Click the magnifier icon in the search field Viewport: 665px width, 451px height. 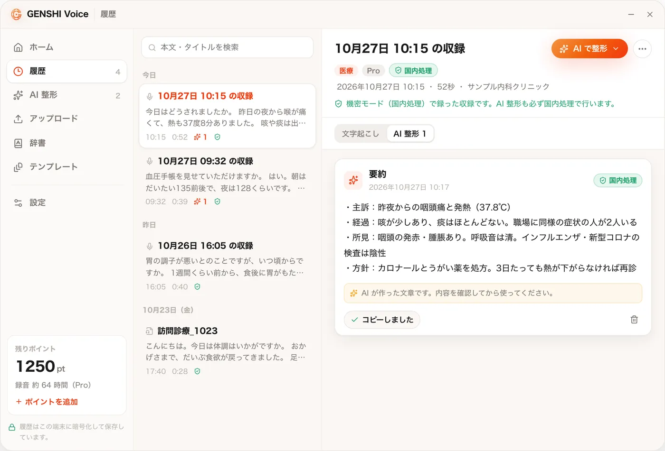[152, 47]
